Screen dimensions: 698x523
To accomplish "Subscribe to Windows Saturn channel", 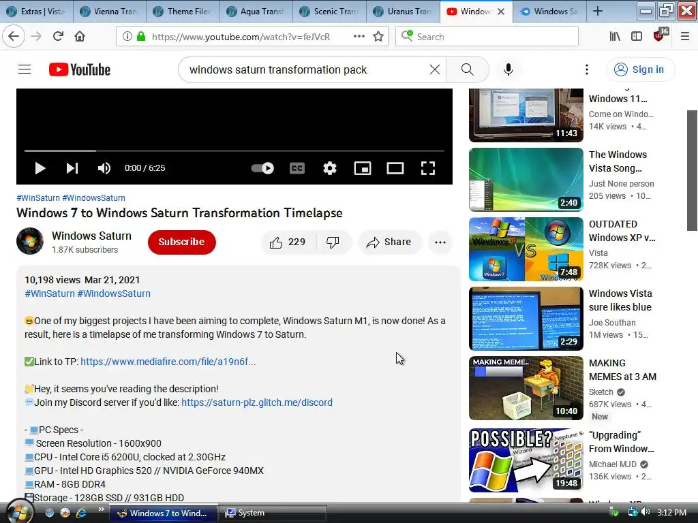I will (x=181, y=242).
